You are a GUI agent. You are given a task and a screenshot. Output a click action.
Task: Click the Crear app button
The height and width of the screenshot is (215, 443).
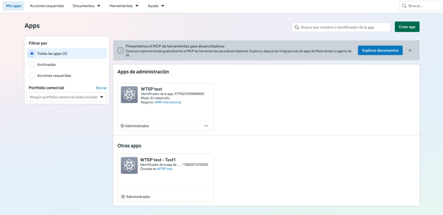[x=407, y=27]
